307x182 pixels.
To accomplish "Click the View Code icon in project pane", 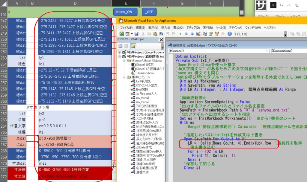I will tap(120, 46).
